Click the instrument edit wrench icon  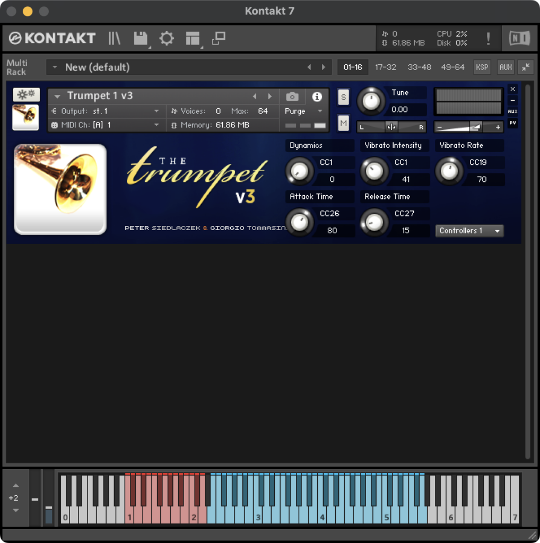coord(26,94)
